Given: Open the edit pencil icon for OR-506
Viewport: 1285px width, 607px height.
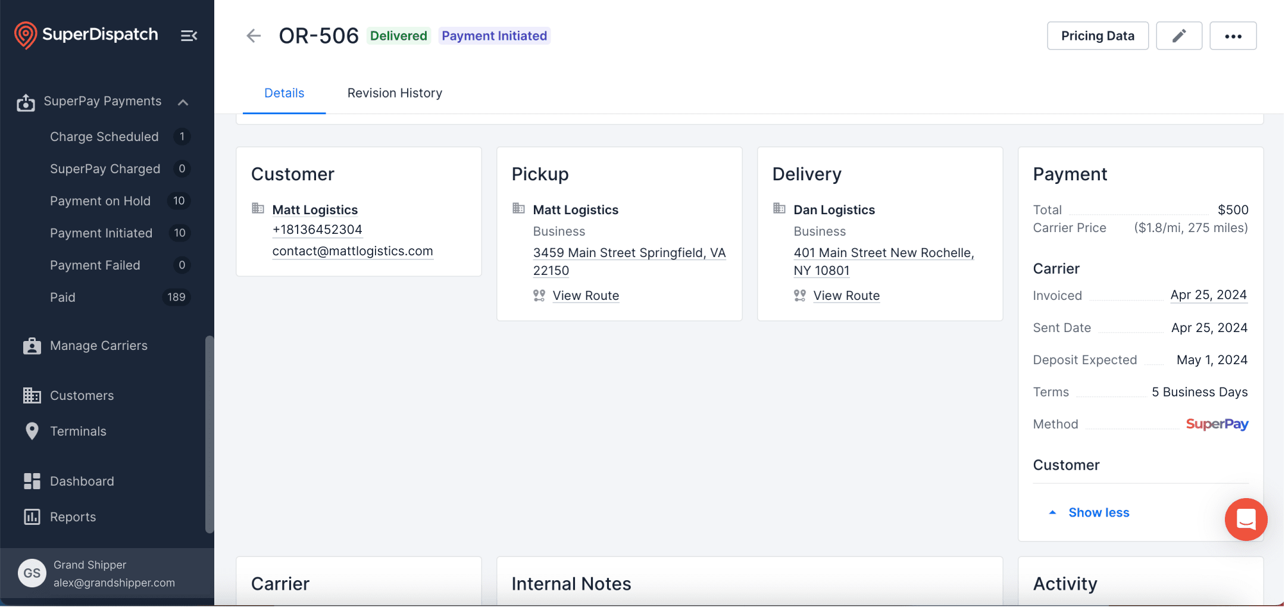Looking at the screenshot, I should pos(1178,36).
